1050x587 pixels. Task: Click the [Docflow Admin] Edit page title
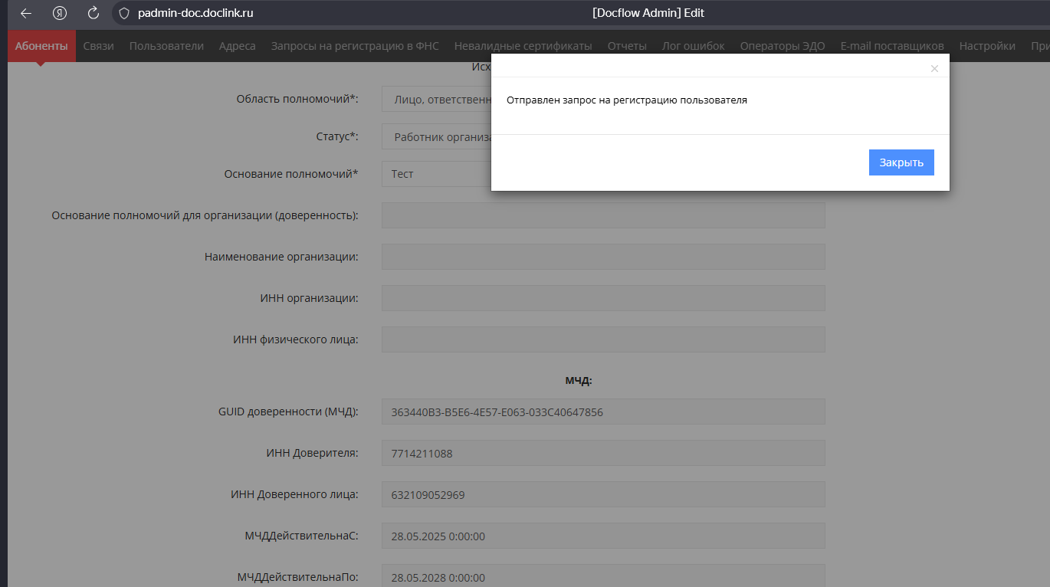pos(648,13)
